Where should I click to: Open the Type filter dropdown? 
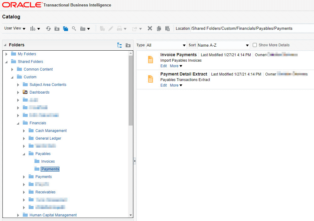[166, 45]
